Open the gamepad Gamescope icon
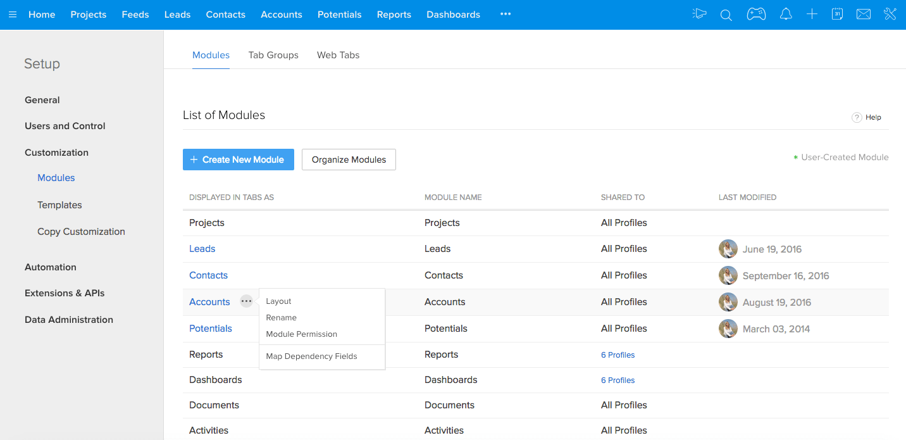Viewport: 906px width, 440px height. [x=756, y=14]
